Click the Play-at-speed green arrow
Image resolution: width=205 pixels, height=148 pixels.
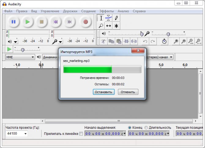click(9, 49)
